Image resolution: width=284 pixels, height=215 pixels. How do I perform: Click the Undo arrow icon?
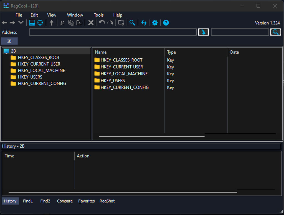coord(102,23)
